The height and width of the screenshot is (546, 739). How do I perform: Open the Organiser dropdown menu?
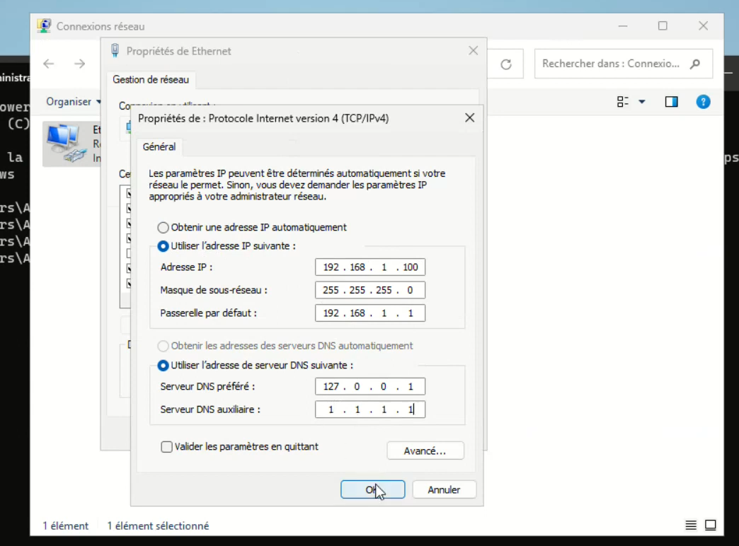tap(70, 101)
